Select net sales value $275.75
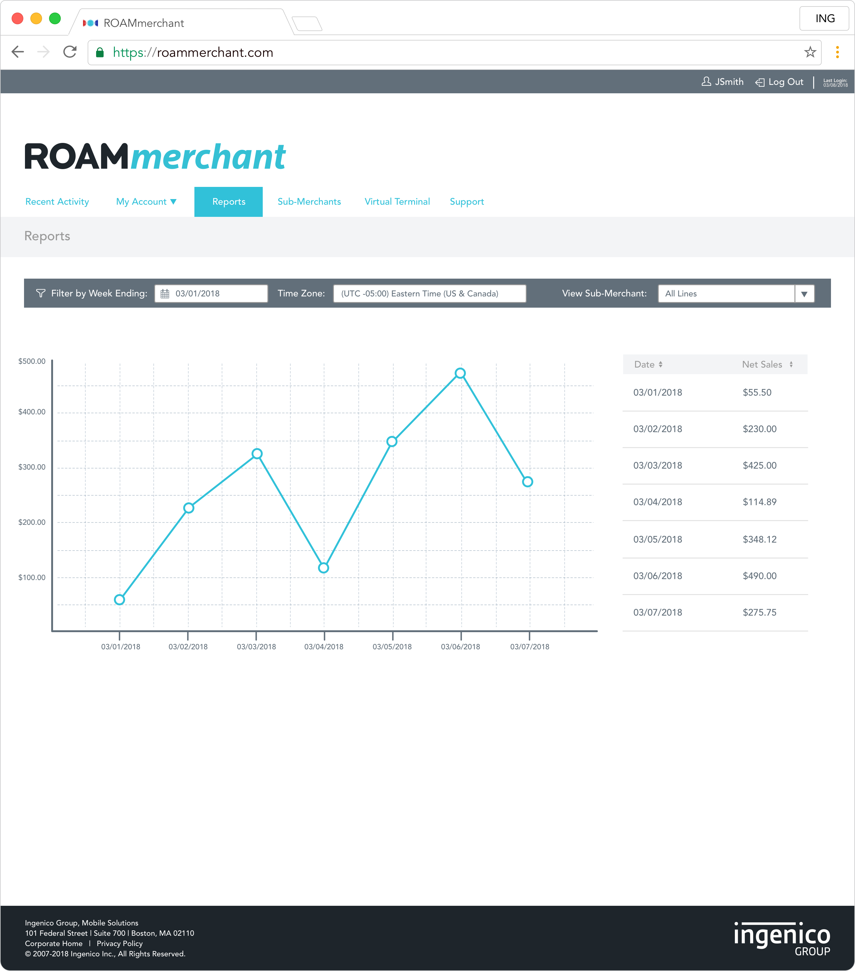 760,613
